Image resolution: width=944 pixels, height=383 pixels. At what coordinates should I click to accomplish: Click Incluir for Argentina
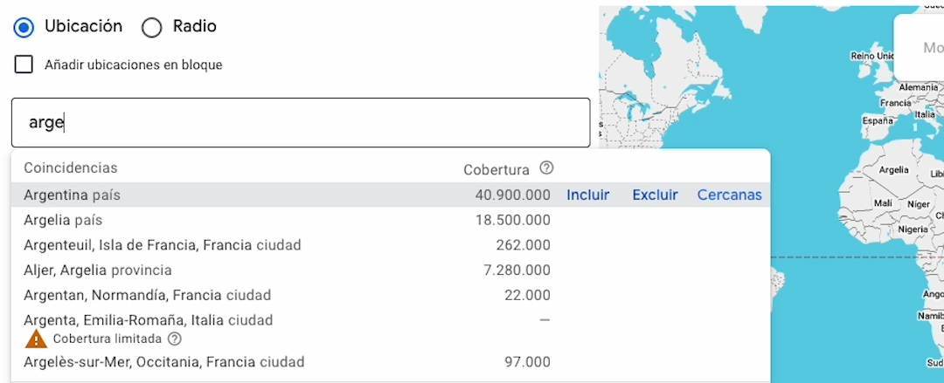[587, 195]
